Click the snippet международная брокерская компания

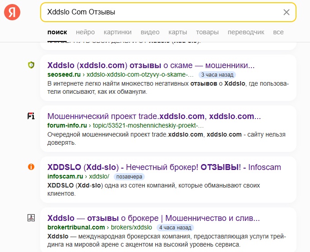167,241
